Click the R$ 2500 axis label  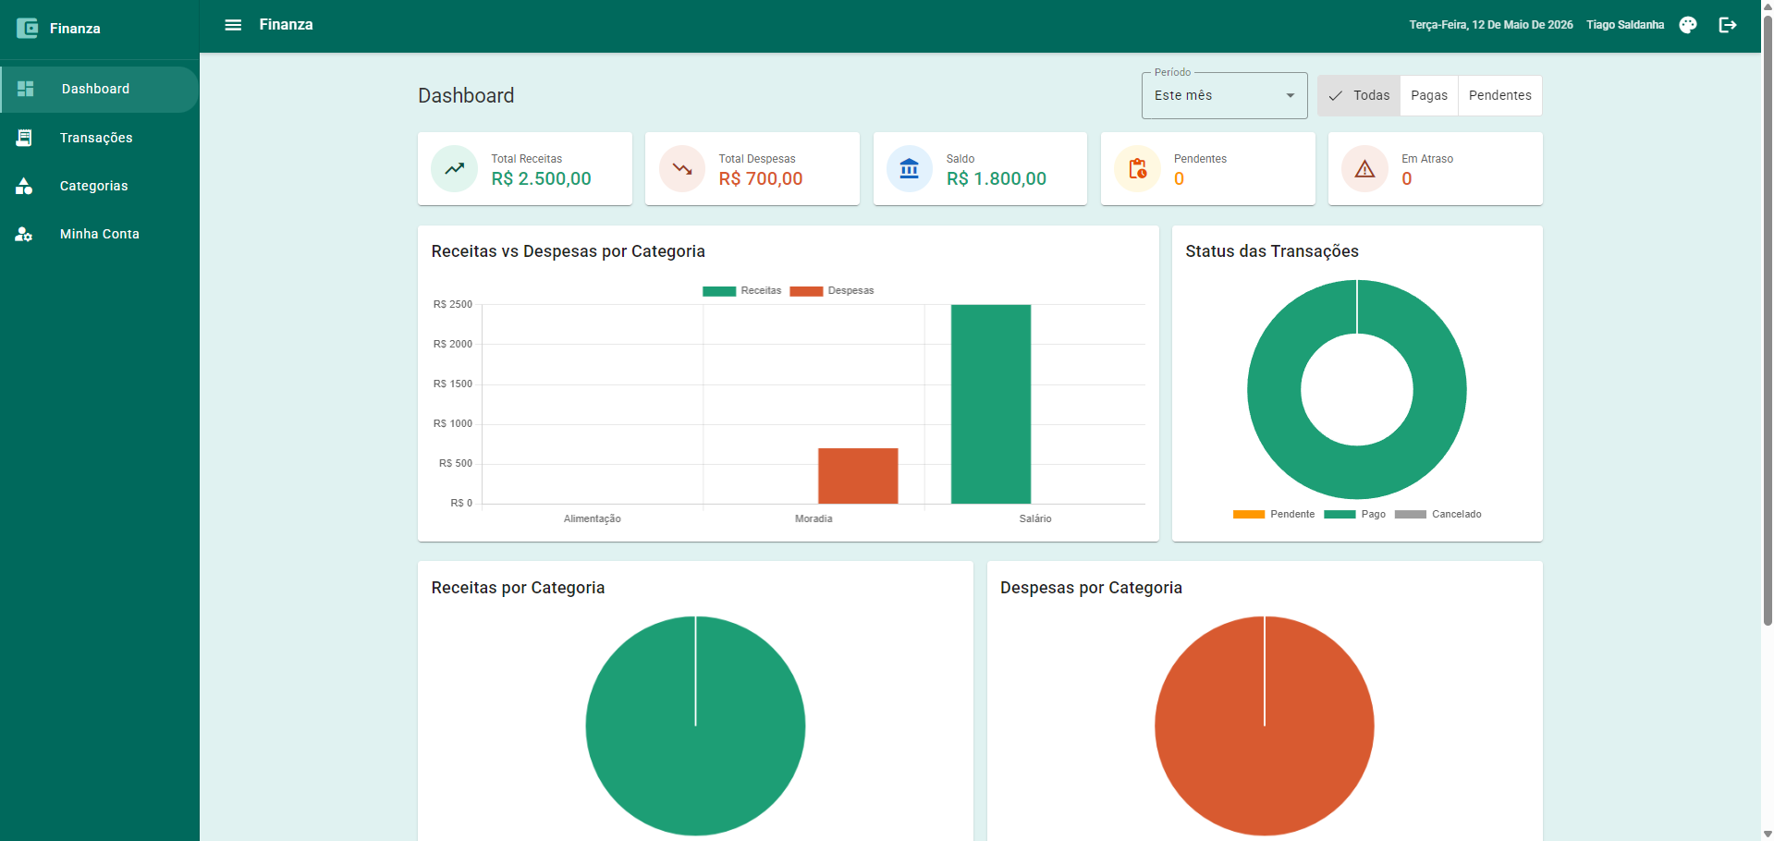pos(453,304)
